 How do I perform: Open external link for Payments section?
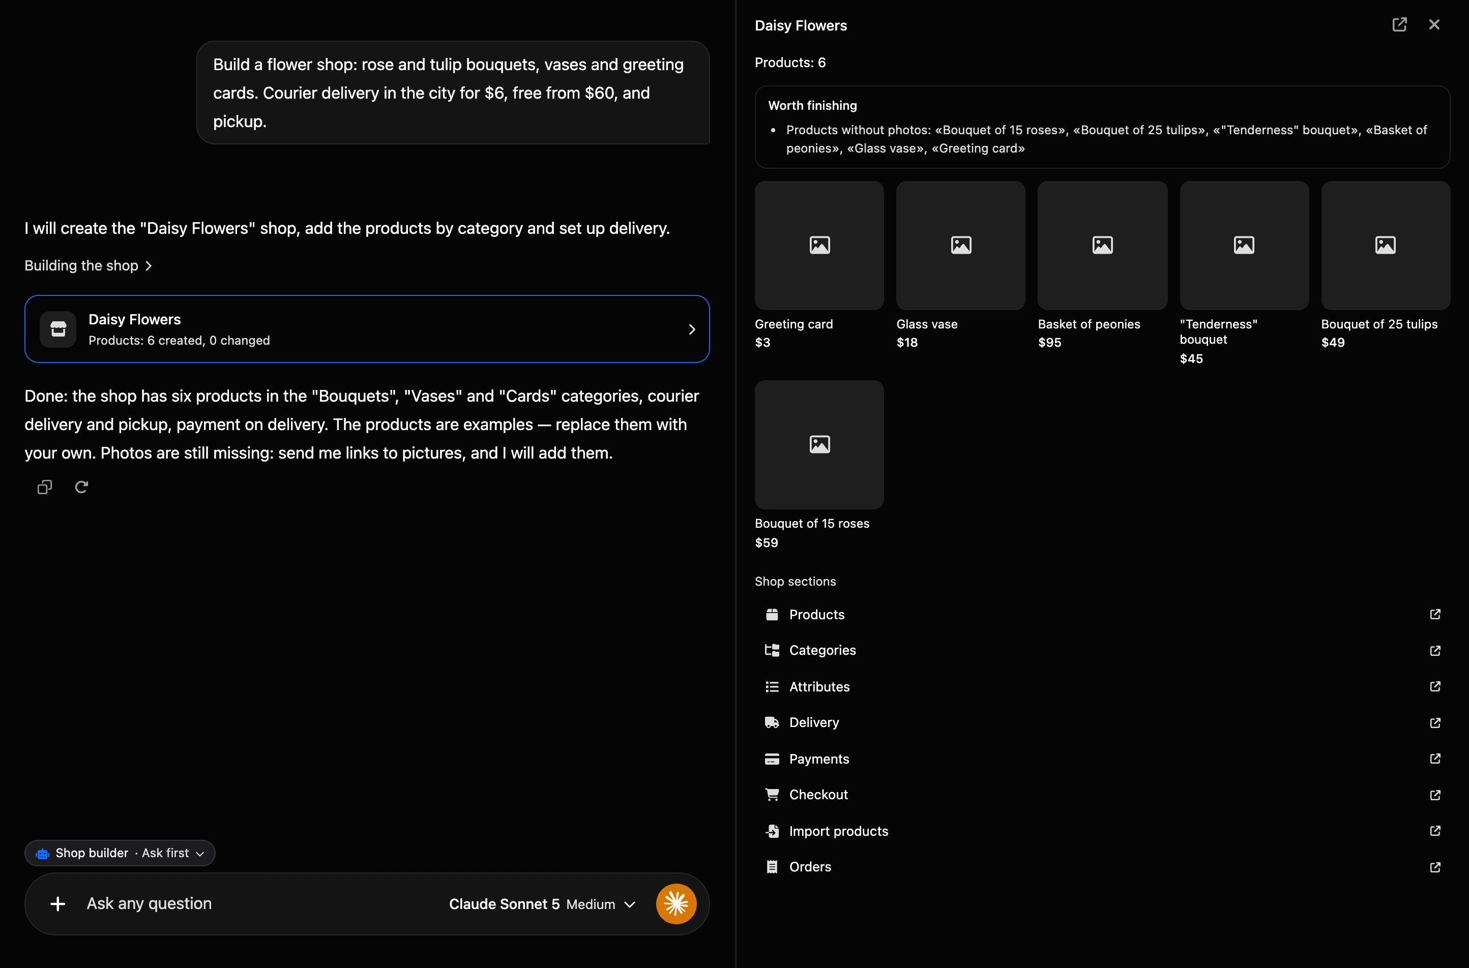tap(1435, 759)
